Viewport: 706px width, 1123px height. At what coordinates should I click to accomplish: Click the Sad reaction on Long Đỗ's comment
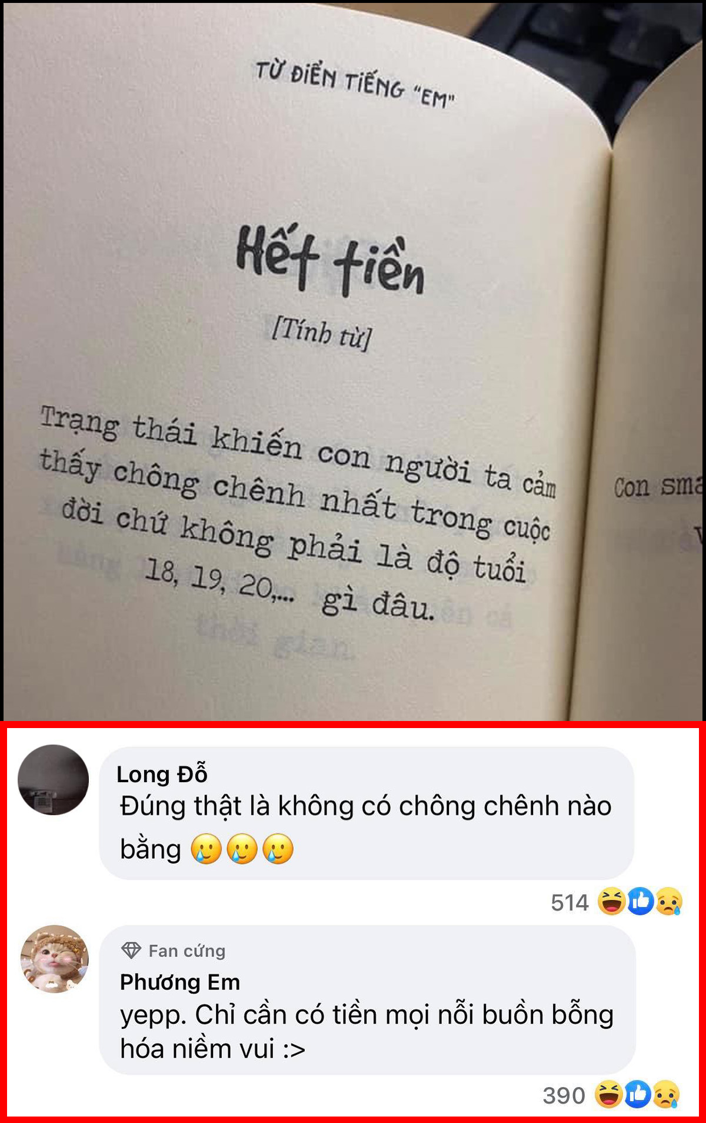click(x=669, y=901)
